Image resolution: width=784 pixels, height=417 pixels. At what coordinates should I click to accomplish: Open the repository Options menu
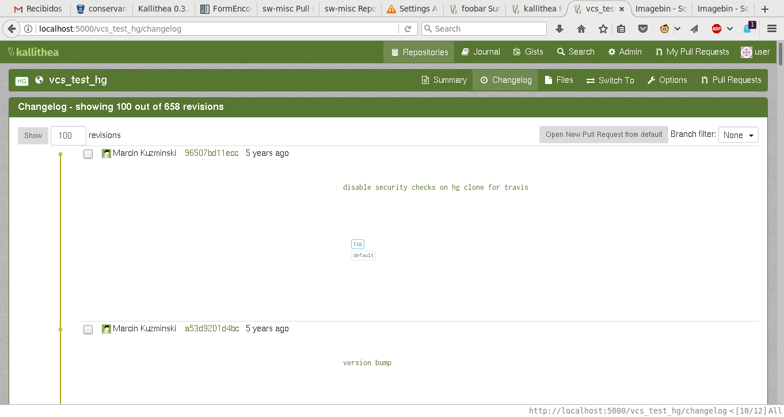click(667, 80)
